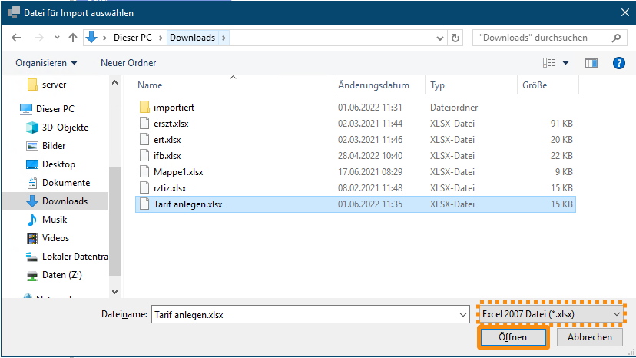The image size is (636, 358).
Task: Select file 'rztiz.xlsx'
Action: 170,188
